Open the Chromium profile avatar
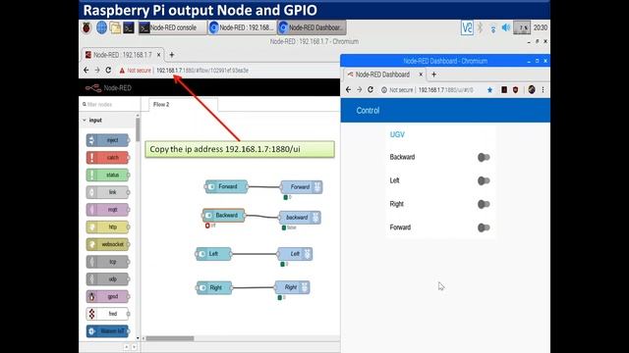The width and height of the screenshot is (629, 353). point(532,89)
